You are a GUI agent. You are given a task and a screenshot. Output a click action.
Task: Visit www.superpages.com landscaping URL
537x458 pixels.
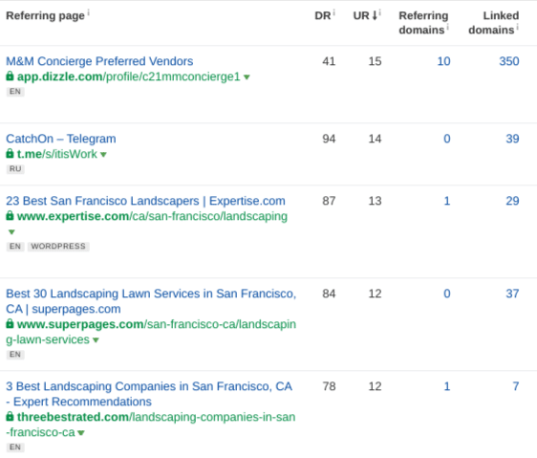[x=151, y=332]
